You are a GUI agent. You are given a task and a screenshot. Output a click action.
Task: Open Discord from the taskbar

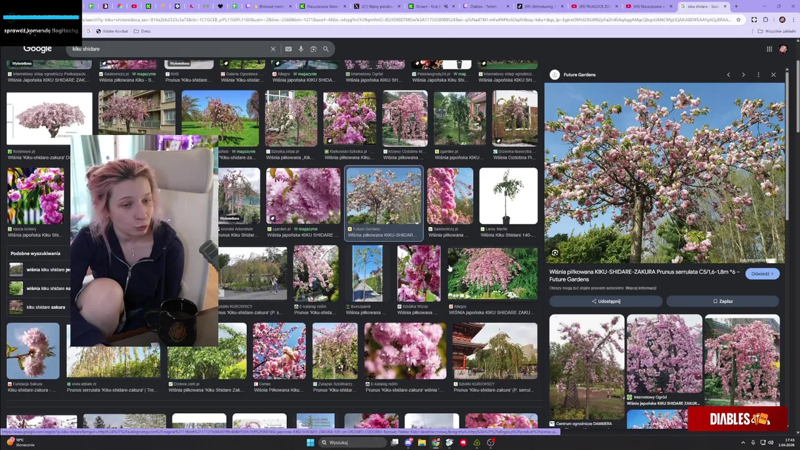tap(408, 442)
